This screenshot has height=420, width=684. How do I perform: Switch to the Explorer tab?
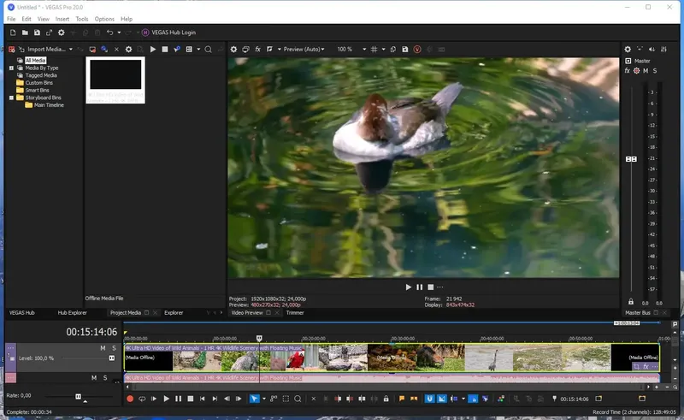click(x=174, y=313)
